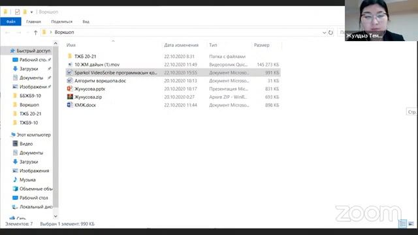Switch to large thumbnails view icon
The width and height of the screenshot is (418, 235).
click(x=411, y=223)
